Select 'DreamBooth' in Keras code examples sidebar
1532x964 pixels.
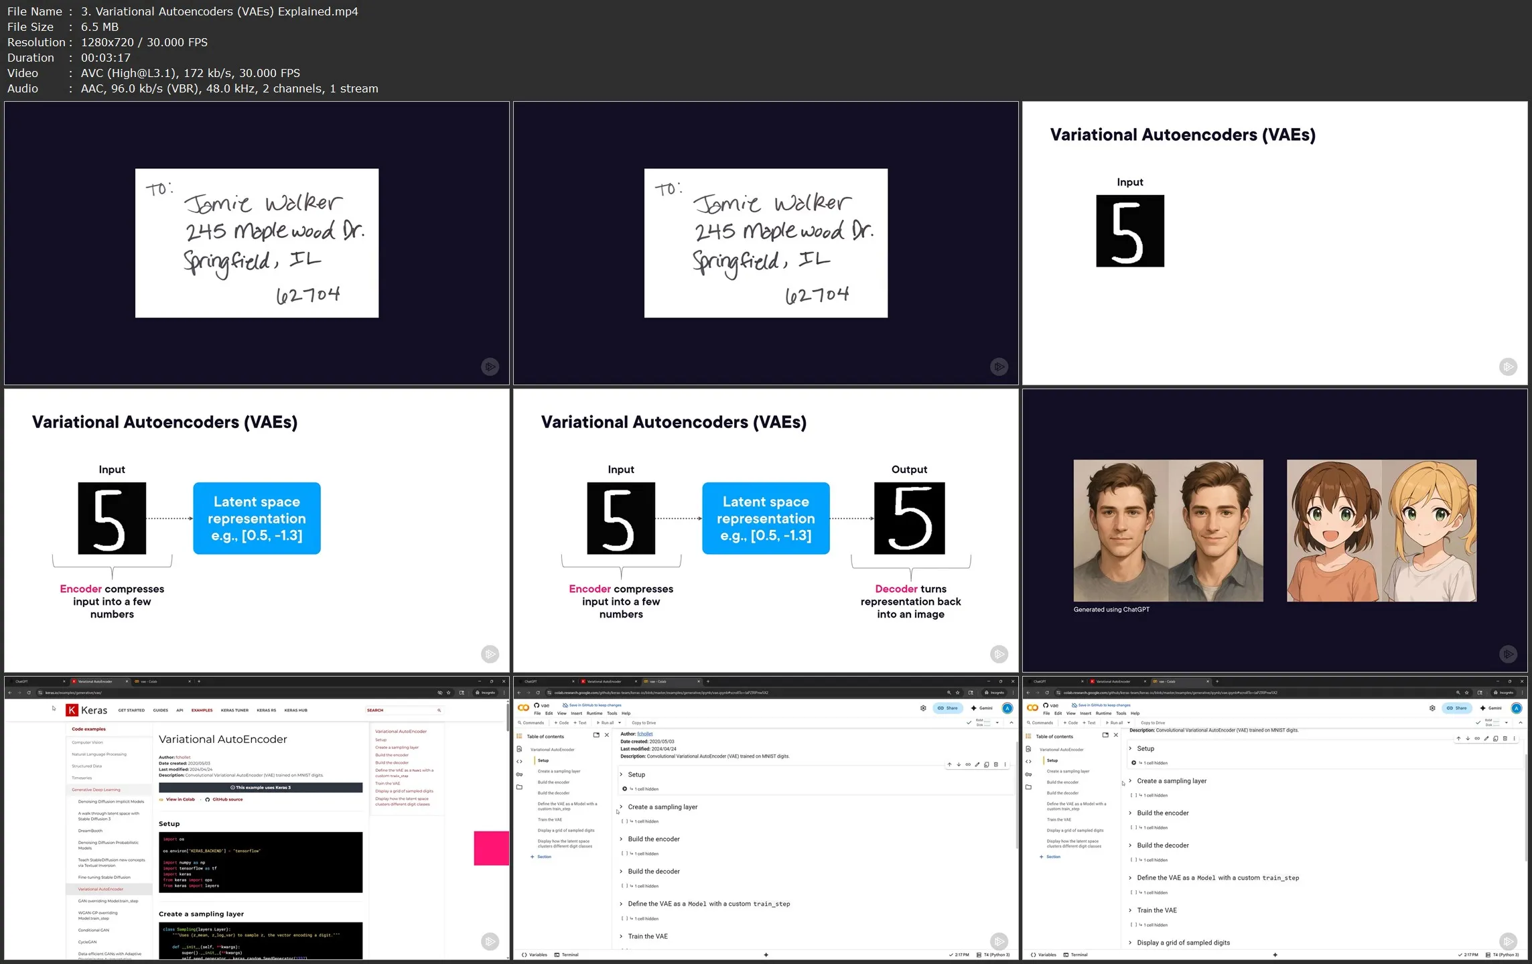tap(90, 831)
